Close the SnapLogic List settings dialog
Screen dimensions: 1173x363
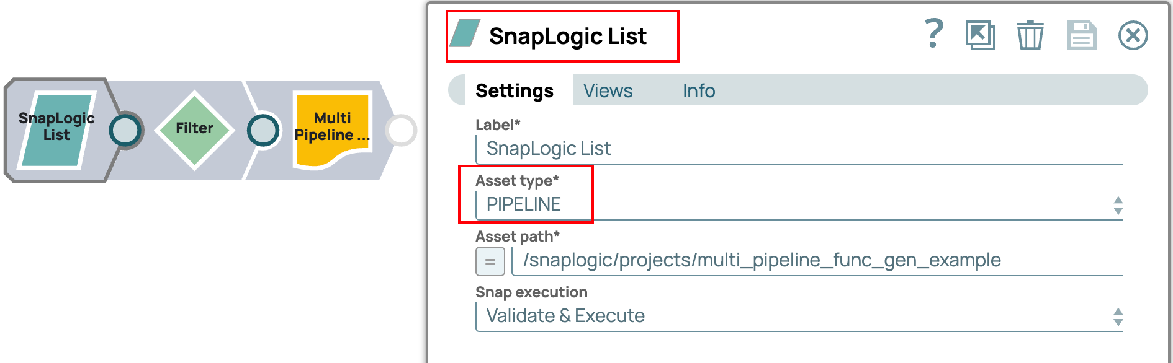1133,35
